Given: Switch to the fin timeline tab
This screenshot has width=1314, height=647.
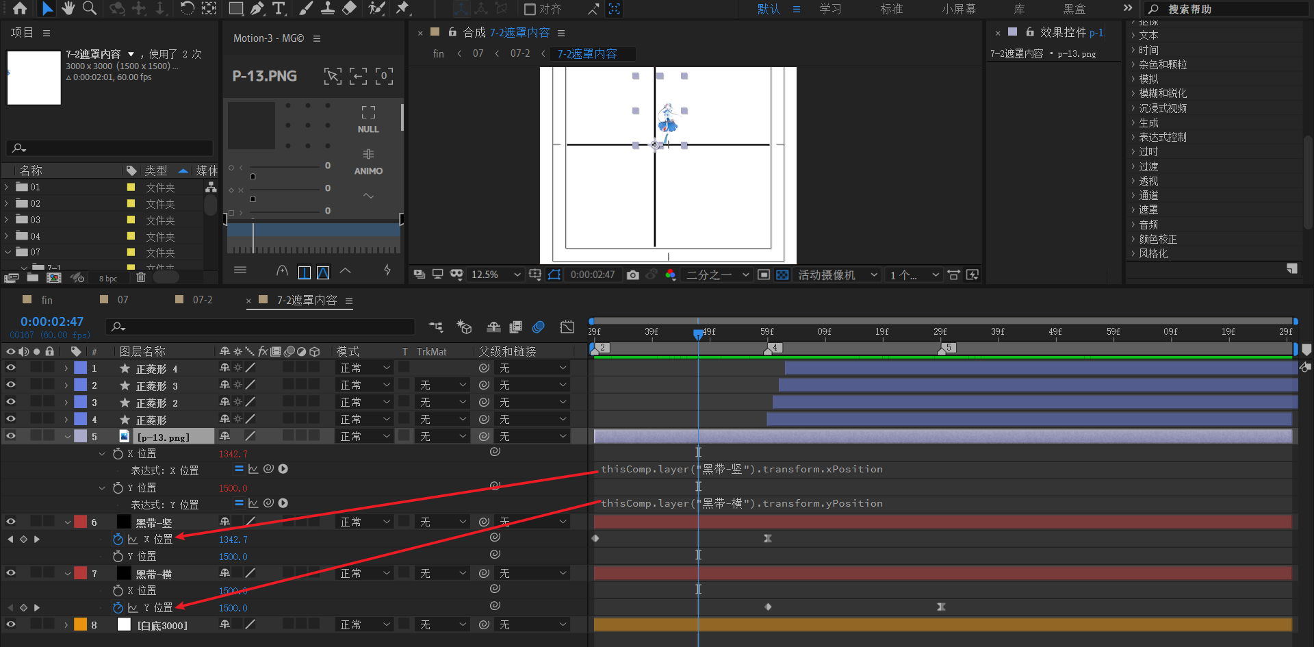Looking at the screenshot, I should coord(47,300).
